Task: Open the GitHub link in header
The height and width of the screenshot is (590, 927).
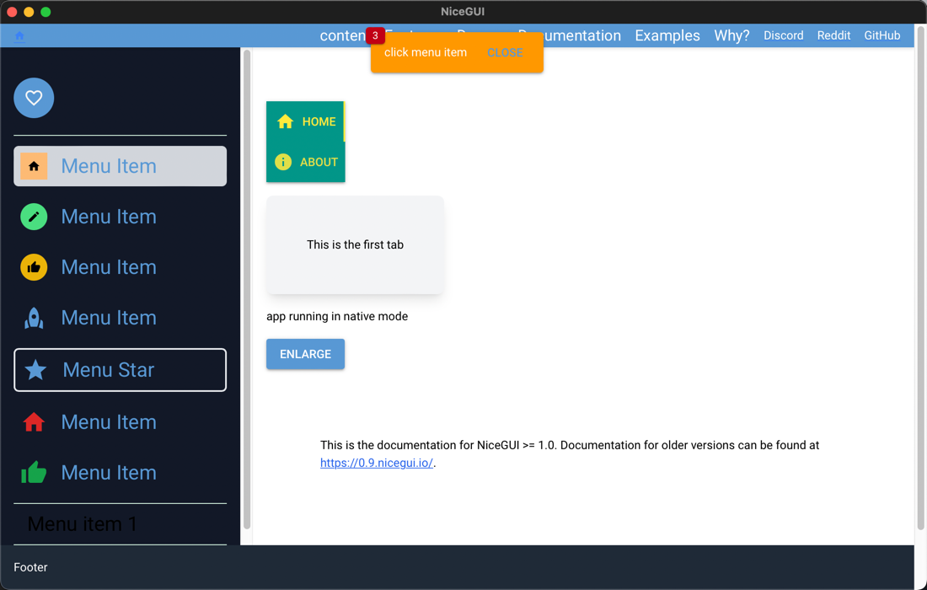Action: [881, 35]
